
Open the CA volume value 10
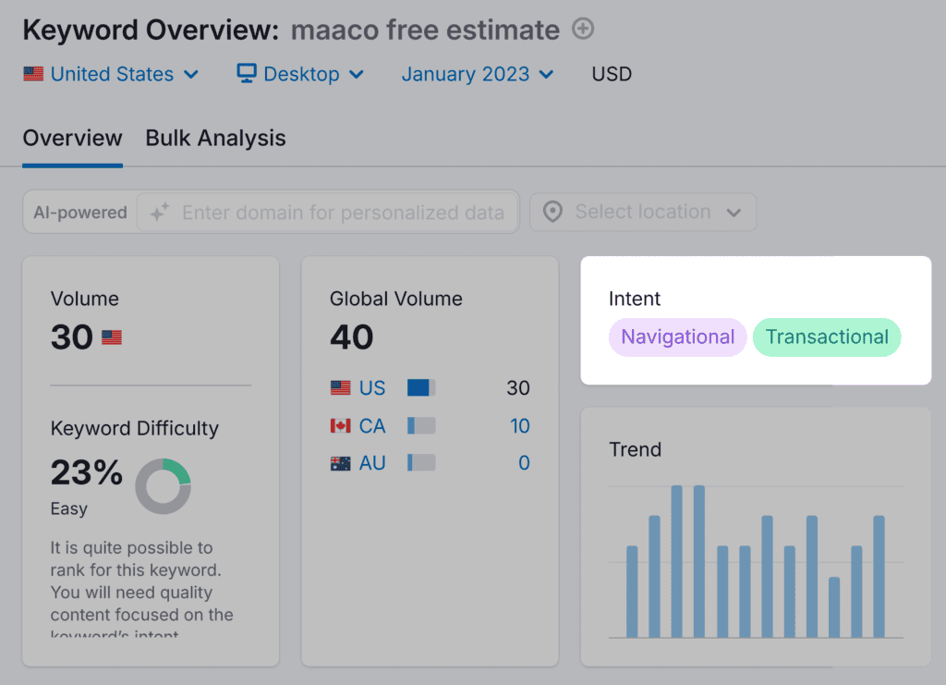[x=519, y=426]
